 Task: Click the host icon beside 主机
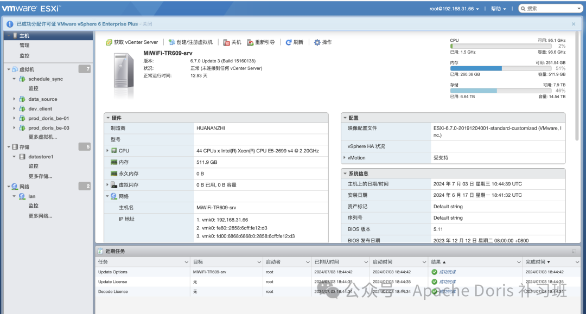tap(15, 36)
